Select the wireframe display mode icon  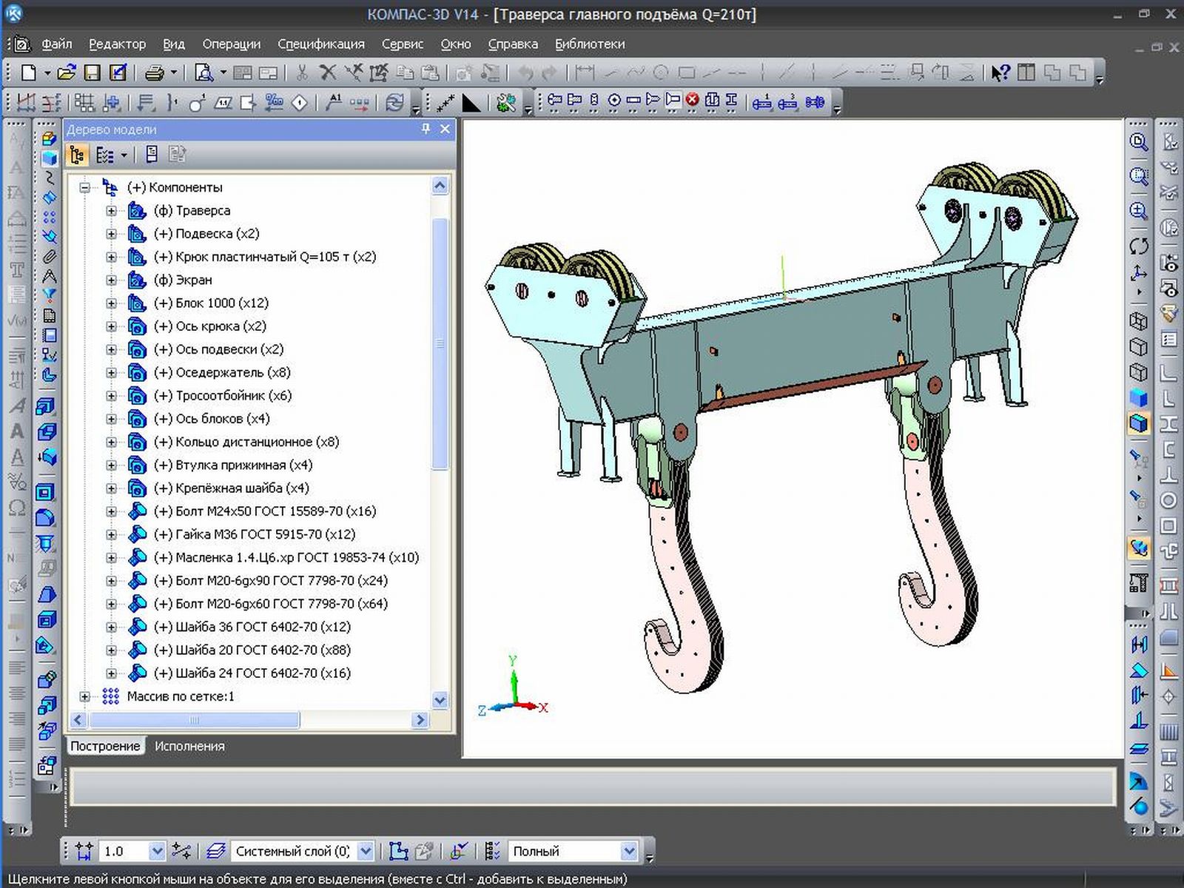tap(1138, 321)
